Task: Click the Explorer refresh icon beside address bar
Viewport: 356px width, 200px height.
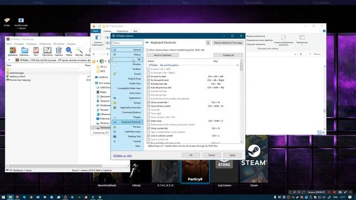Action: point(301,54)
